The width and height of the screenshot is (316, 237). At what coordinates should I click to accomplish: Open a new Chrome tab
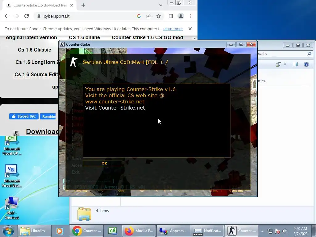83,6
